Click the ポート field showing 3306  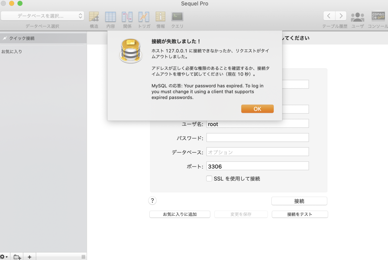pos(258,166)
